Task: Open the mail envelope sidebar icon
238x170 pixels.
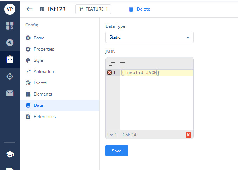Action: point(10,93)
